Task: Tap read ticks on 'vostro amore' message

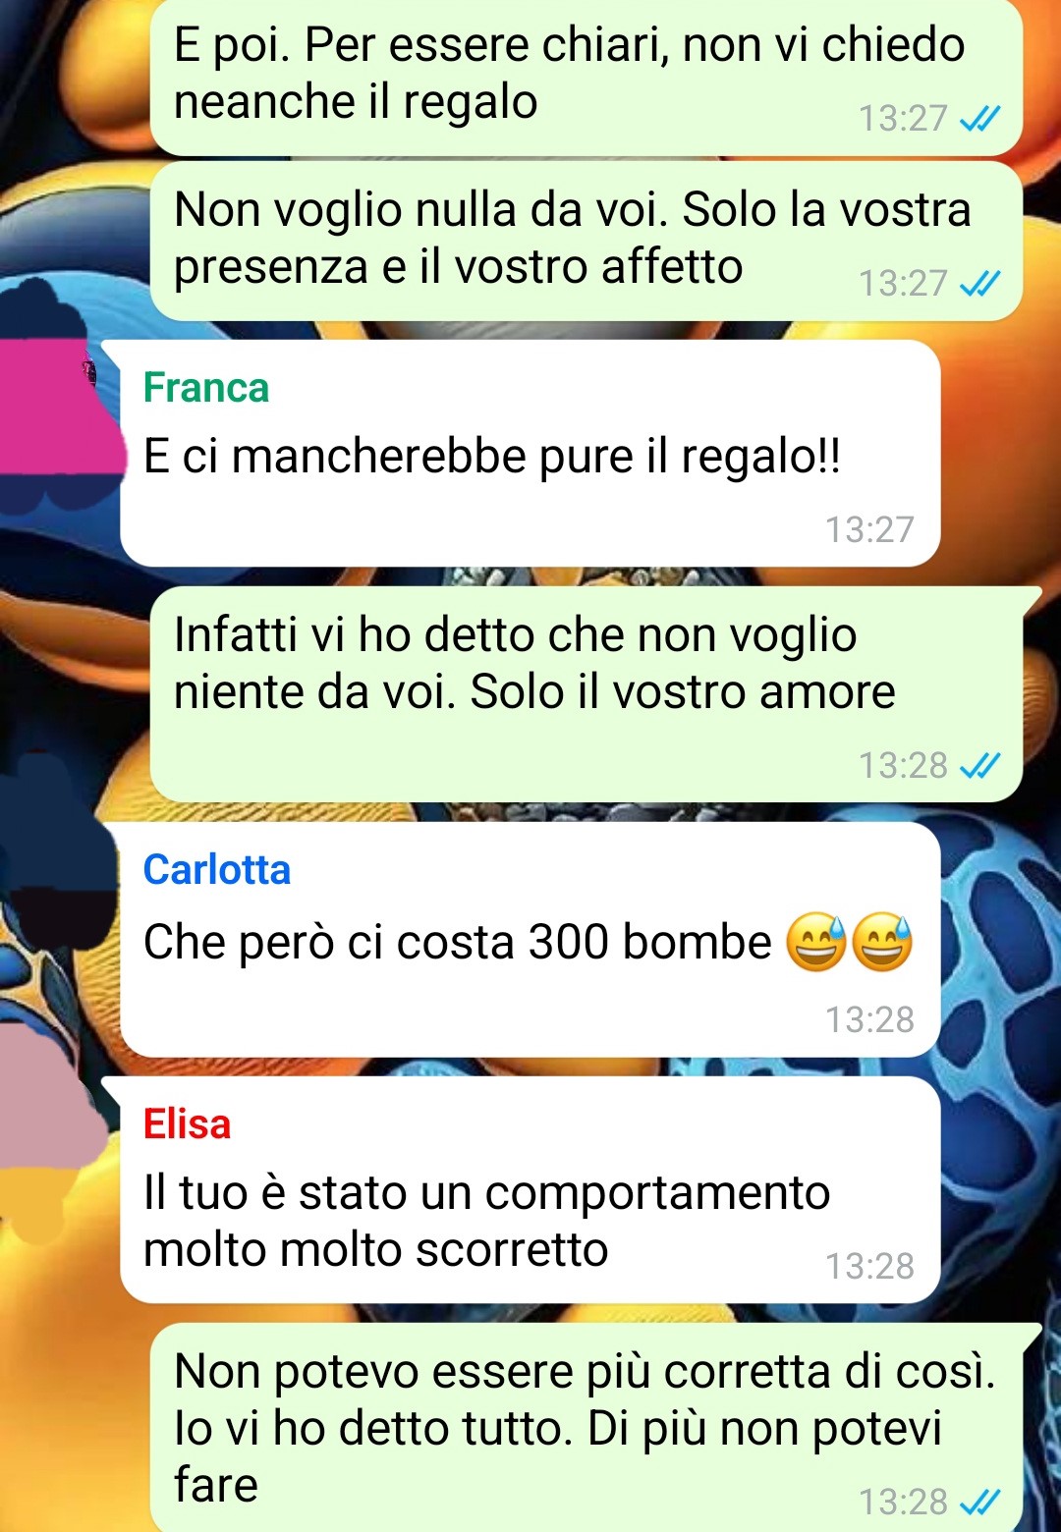Action: tap(979, 765)
